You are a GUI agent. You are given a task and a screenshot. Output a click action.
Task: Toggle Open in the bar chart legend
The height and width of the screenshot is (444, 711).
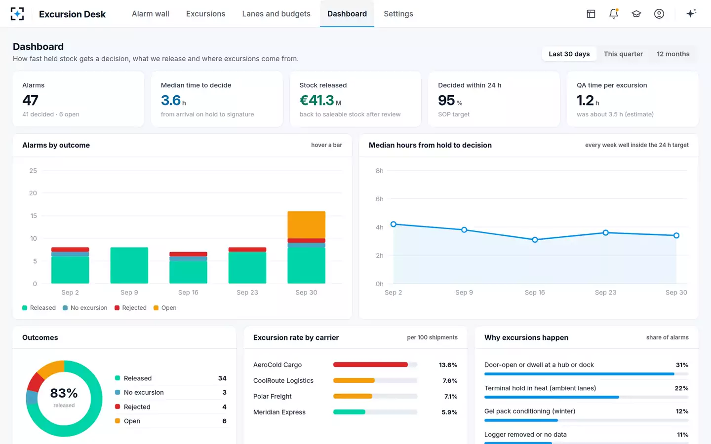[165, 308]
